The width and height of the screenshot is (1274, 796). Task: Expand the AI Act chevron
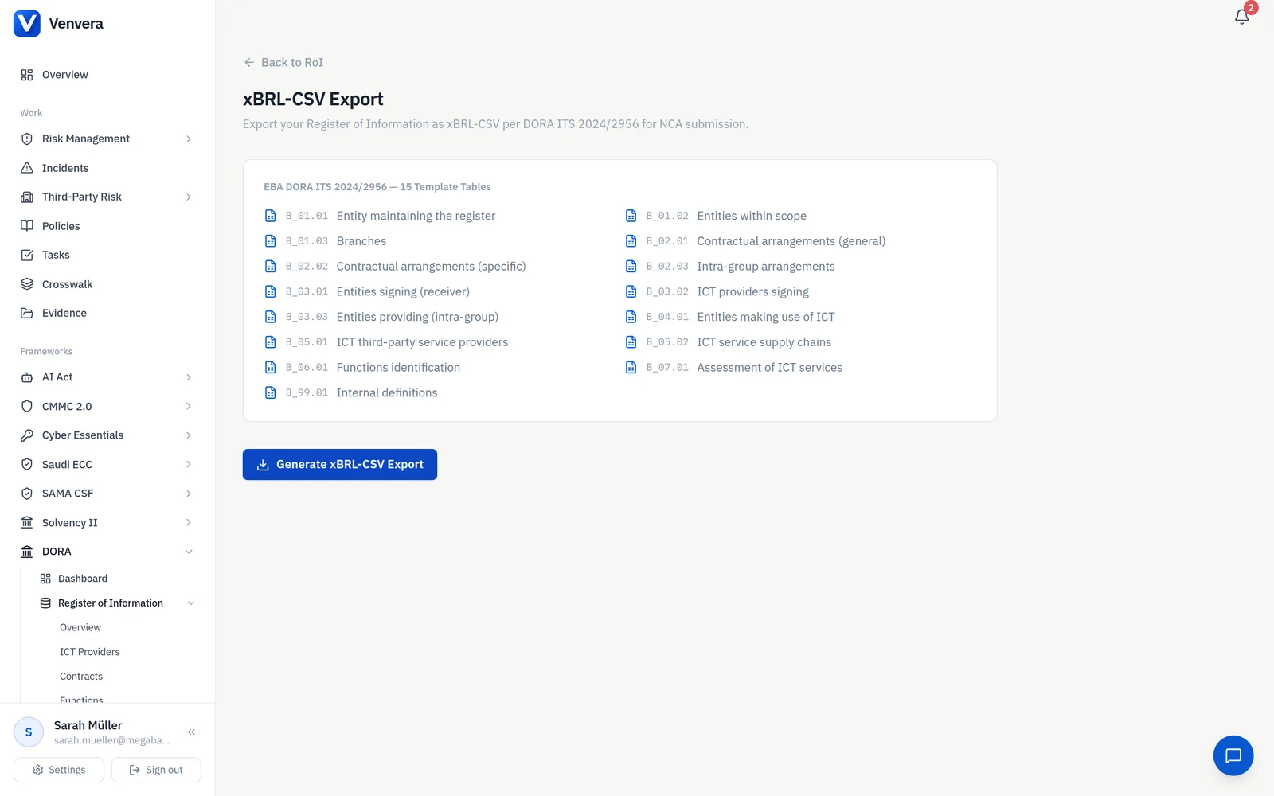(x=189, y=377)
